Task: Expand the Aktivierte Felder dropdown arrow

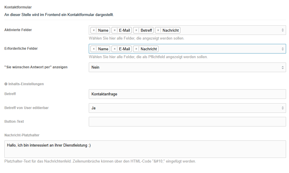Action: pos(283,30)
